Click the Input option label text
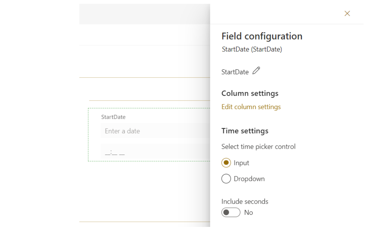 (241, 163)
